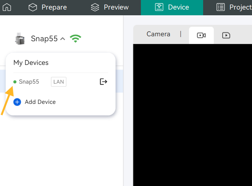Collapse the device list using the caret
Screen dimensions: 252x186
coord(63,39)
